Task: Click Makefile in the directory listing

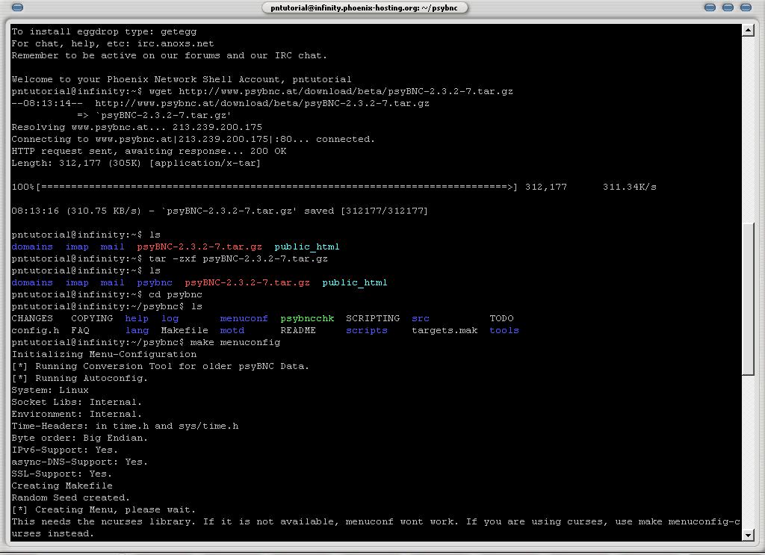Action: (185, 331)
